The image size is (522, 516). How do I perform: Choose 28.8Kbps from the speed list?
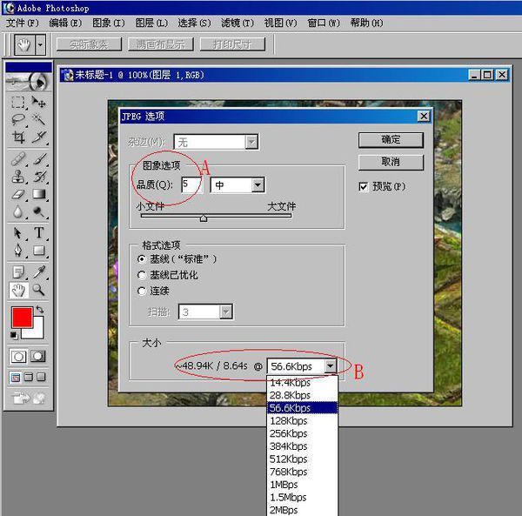click(302, 395)
